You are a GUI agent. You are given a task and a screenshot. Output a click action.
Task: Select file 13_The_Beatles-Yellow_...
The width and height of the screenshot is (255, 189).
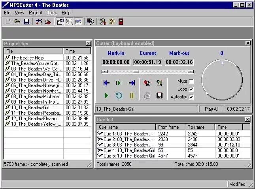click(47, 124)
